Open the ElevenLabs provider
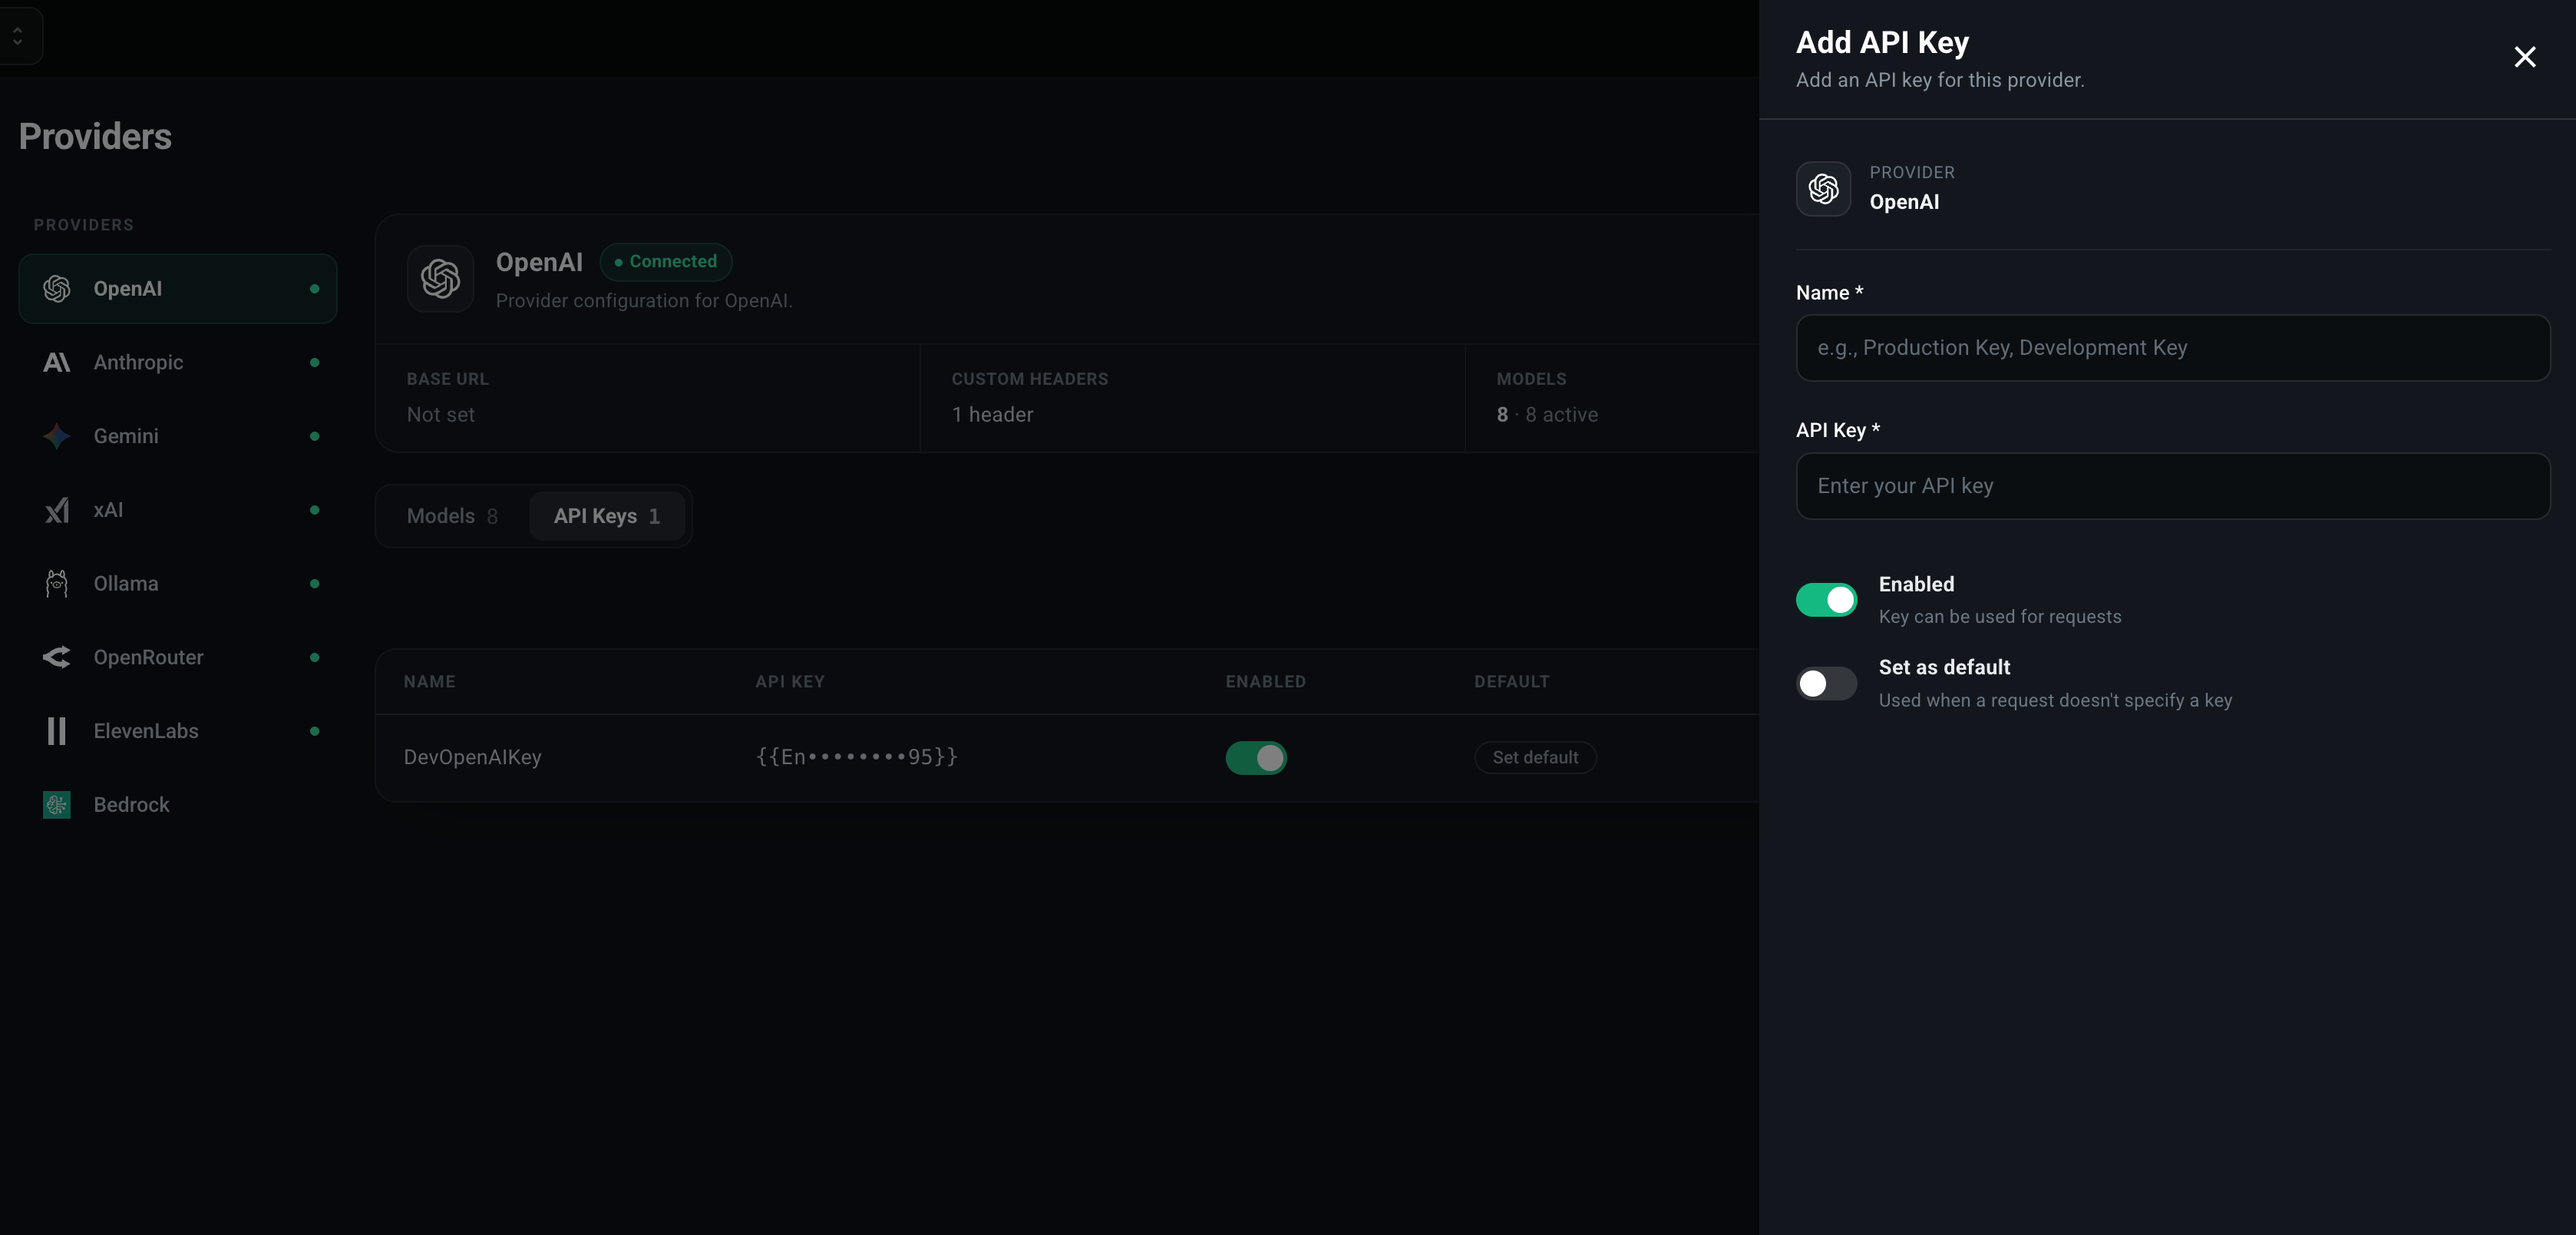 point(178,732)
